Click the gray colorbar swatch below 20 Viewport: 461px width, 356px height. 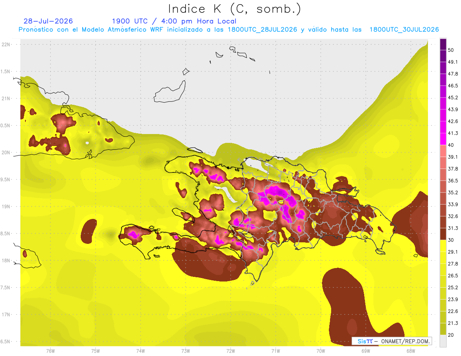click(x=443, y=341)
